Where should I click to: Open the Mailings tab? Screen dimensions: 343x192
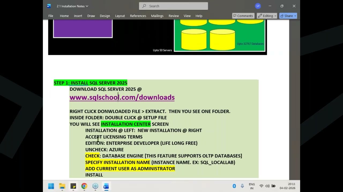(157, 16)
